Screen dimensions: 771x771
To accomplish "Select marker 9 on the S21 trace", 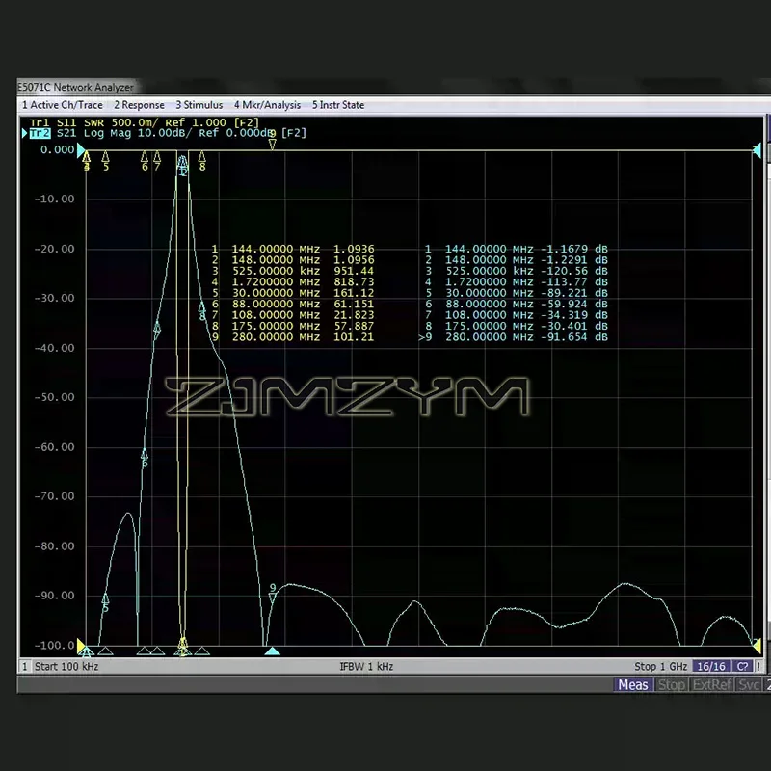I will (x=273, y=594).
